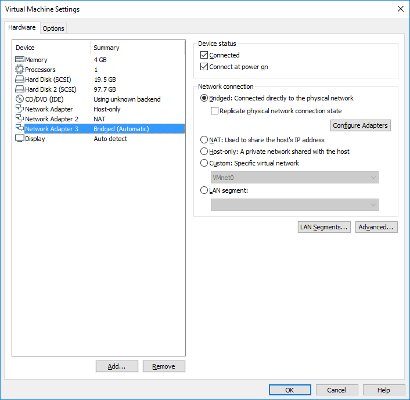Select the Hard Disk 2 (SCSI) row label
This screenshot has height=400, width=410.
[x=51, y=89]
